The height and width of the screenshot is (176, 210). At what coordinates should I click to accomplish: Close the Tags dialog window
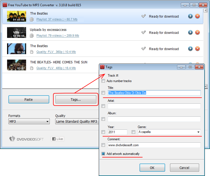(199, 67)
